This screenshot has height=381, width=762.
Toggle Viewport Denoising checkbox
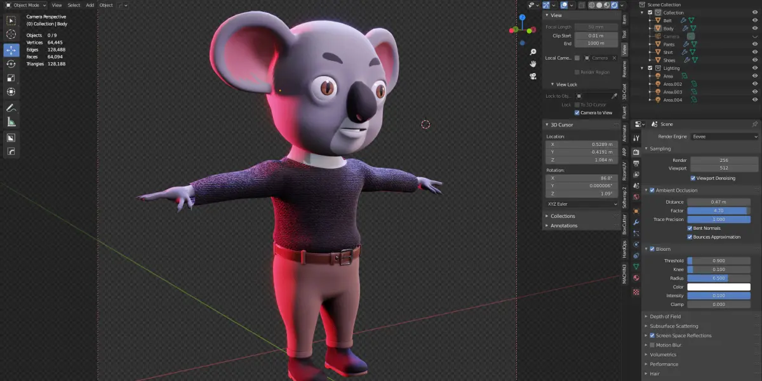coord(692,178)
